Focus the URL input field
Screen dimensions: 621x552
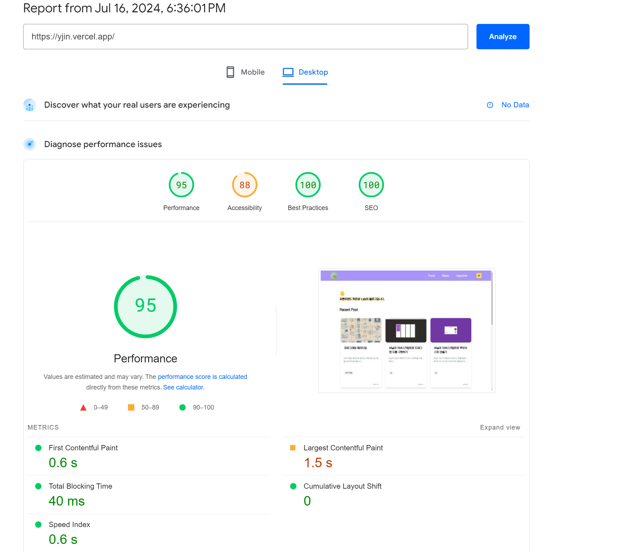click(x=245, y=37)
